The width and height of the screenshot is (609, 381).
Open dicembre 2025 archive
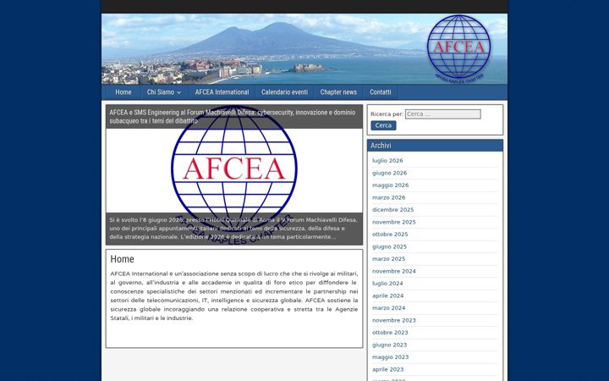(x=393, y=210)
